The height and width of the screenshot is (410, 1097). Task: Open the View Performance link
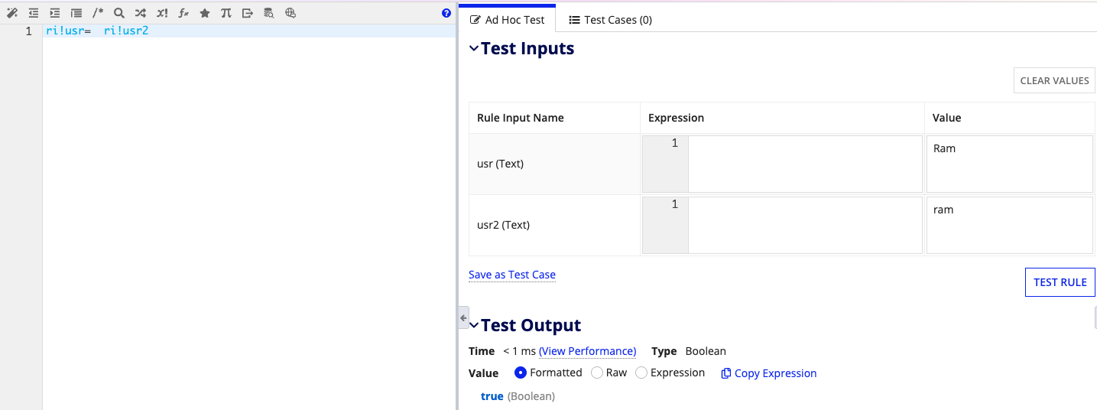(587, 351)
